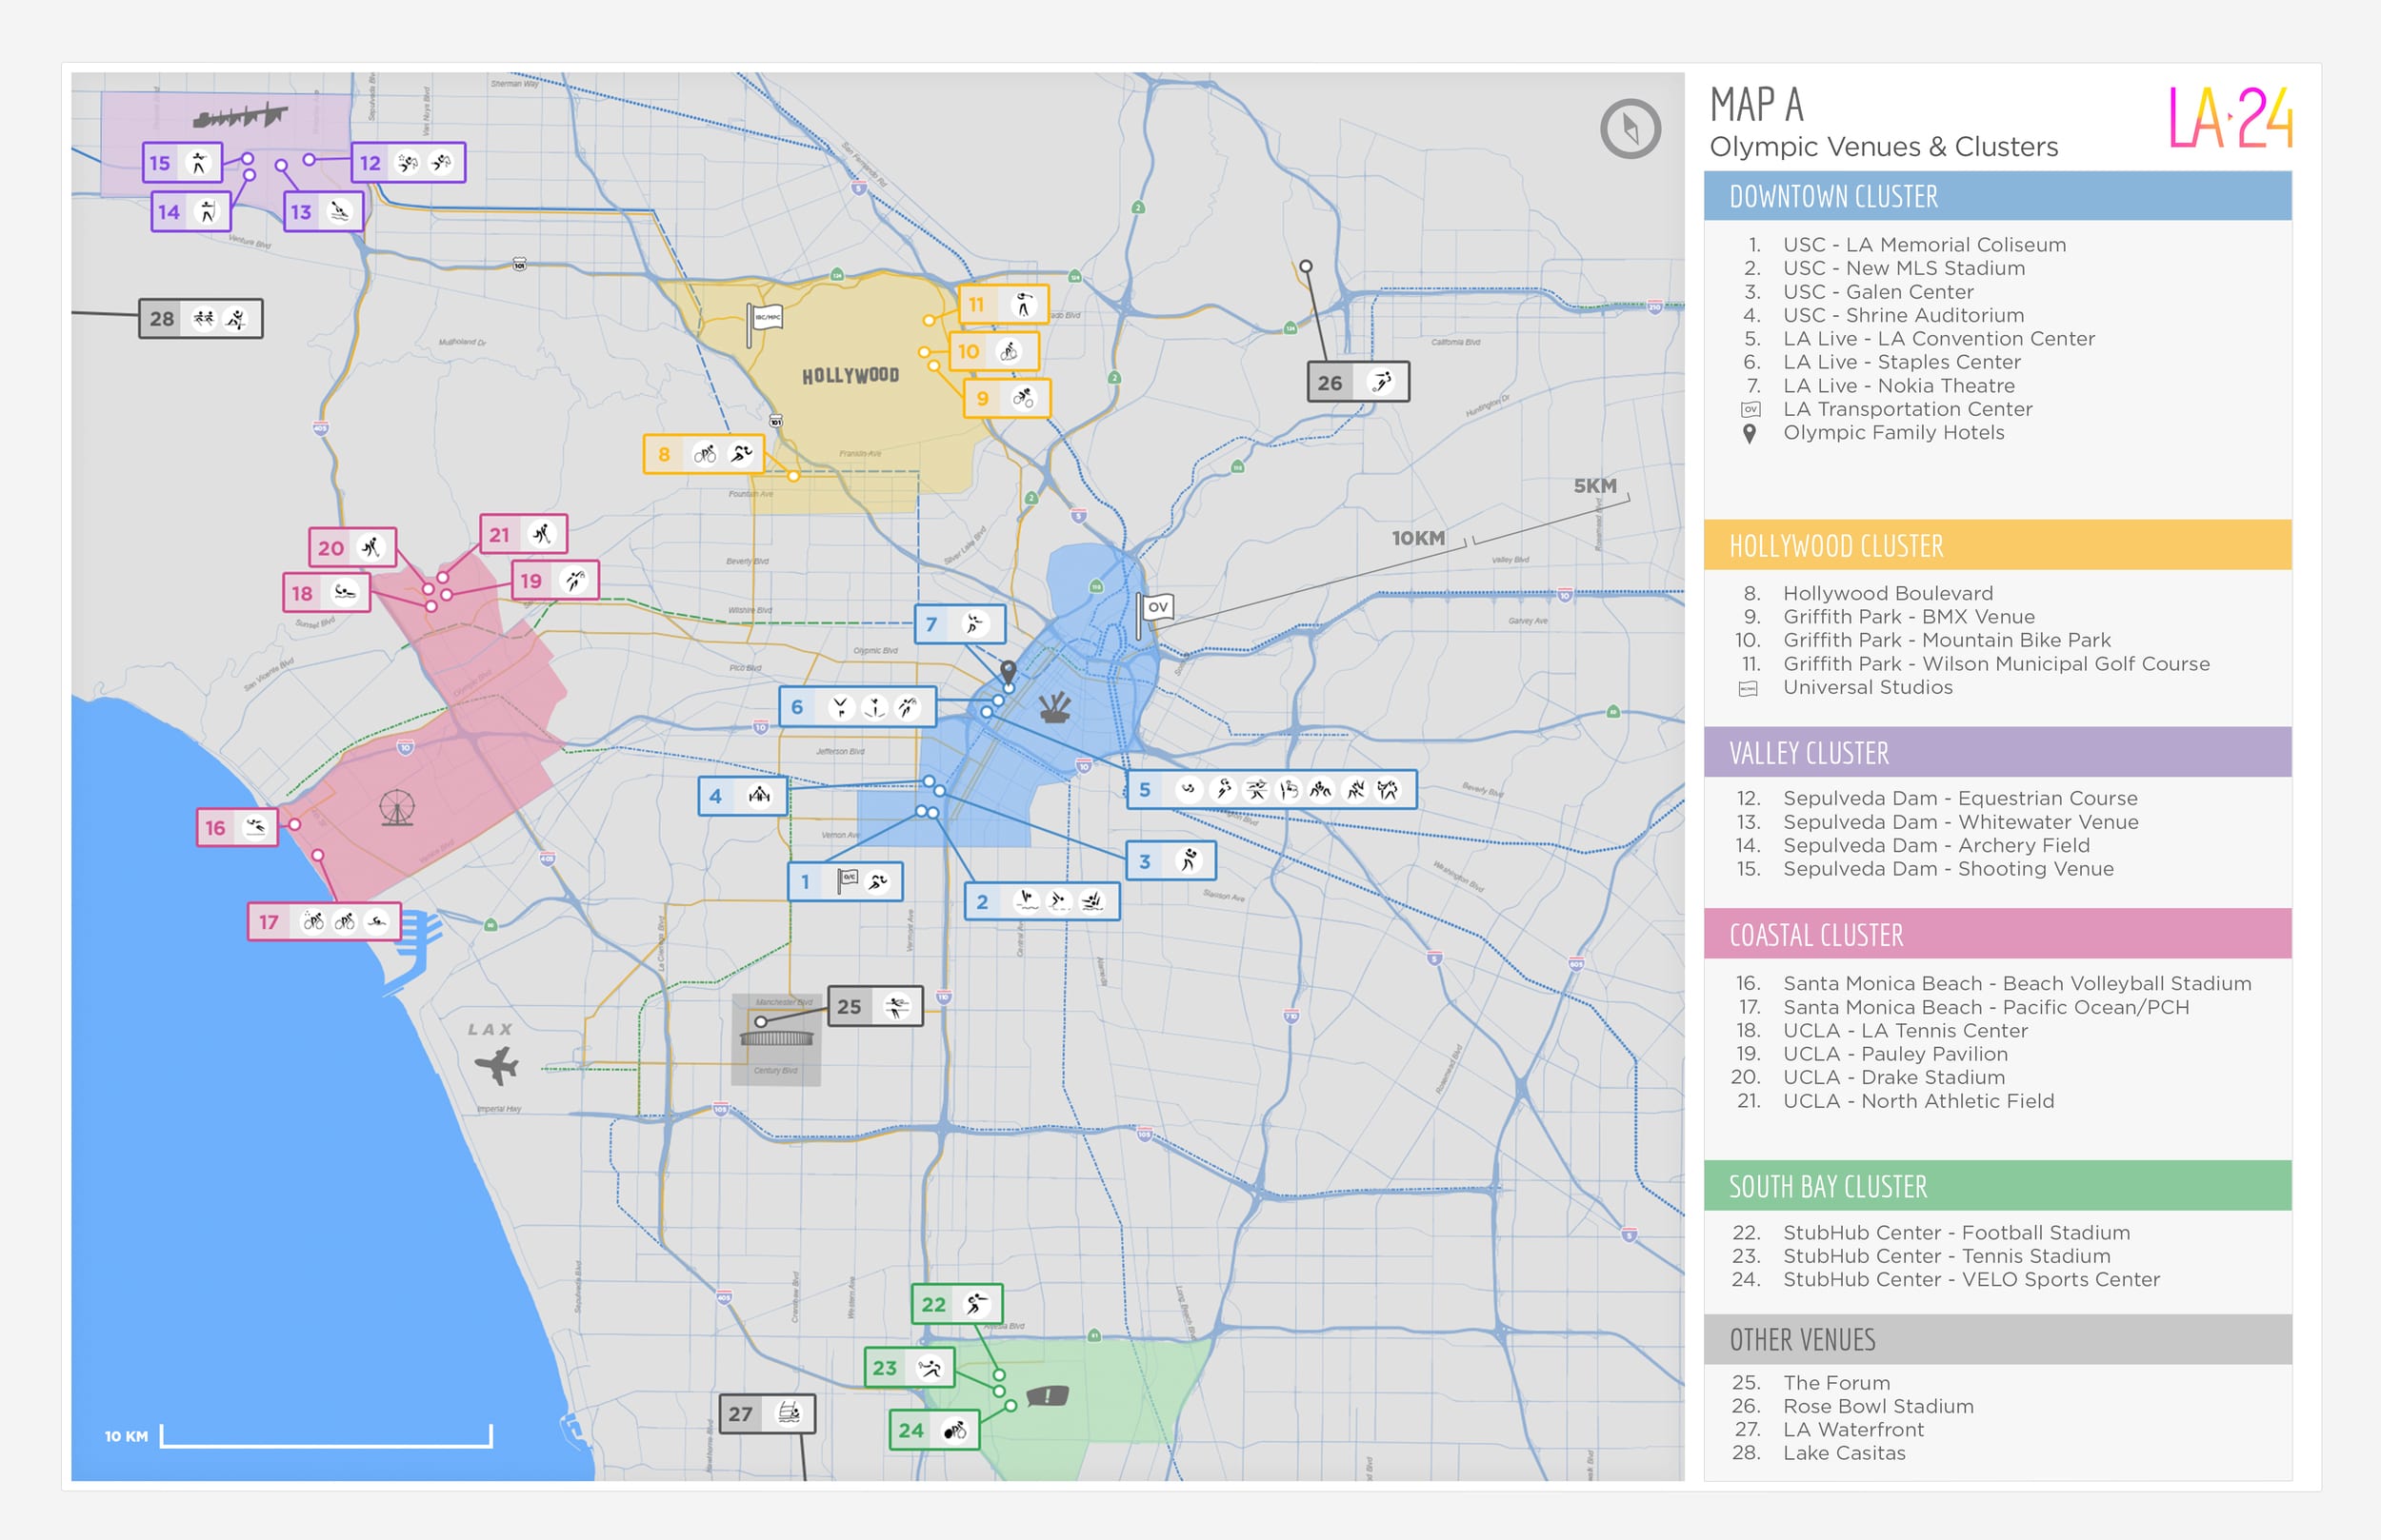Click venue marker 8 Hollywood Boulevard

pyautogui.click(x=703, y=454)
